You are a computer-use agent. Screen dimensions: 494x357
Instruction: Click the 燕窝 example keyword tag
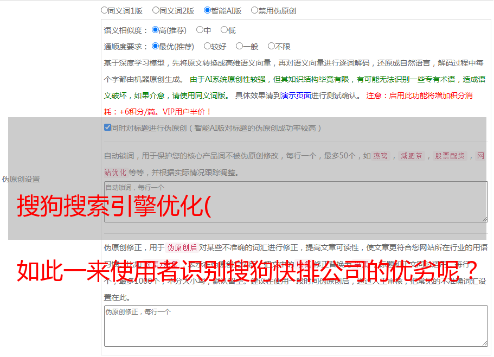(380, 156)
